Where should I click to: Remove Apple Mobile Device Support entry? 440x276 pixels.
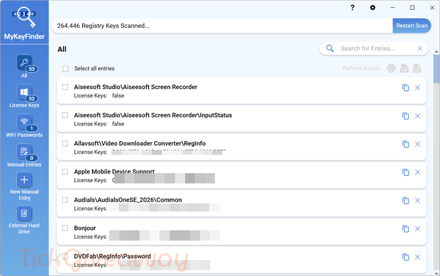click(418, 173)
